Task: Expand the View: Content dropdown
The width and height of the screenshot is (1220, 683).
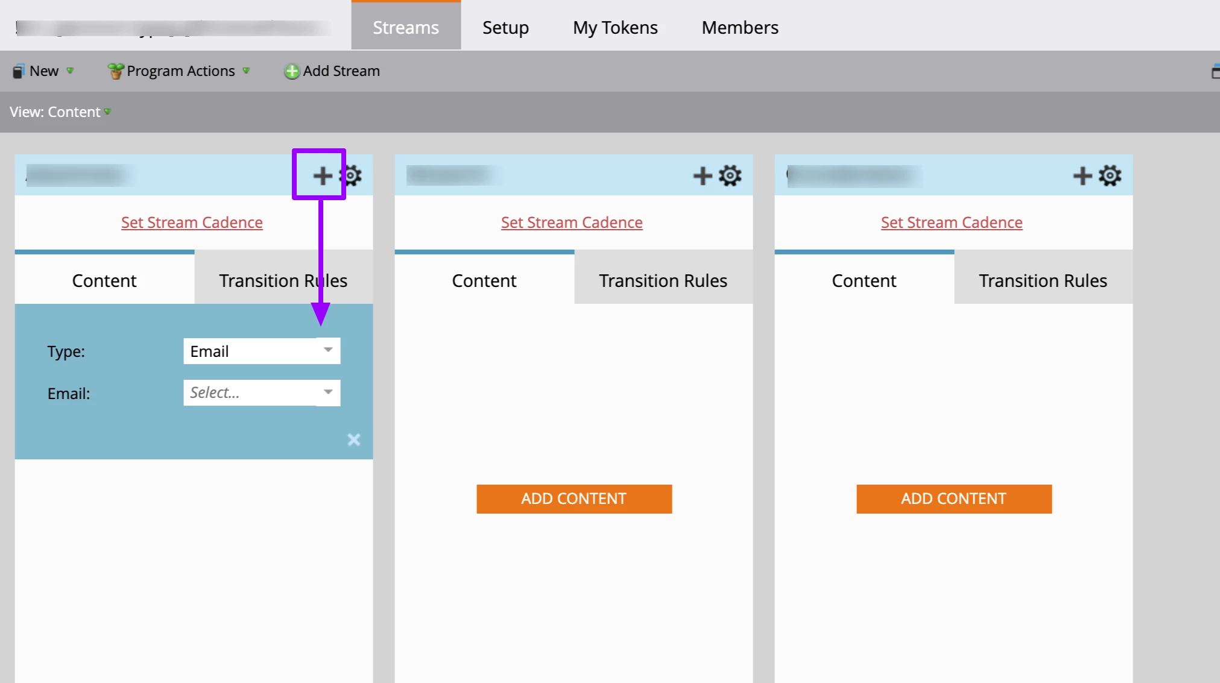Action: coord(60,112)
